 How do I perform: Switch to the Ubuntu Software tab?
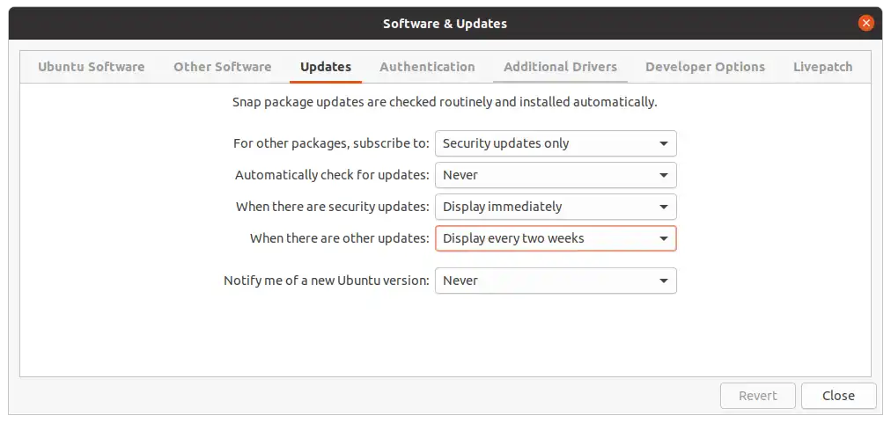(91, 67)
